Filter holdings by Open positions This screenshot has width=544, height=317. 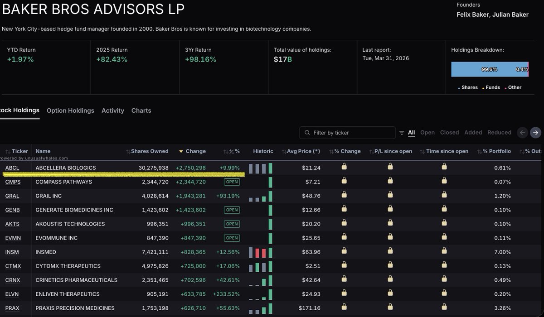coord(427,133)
